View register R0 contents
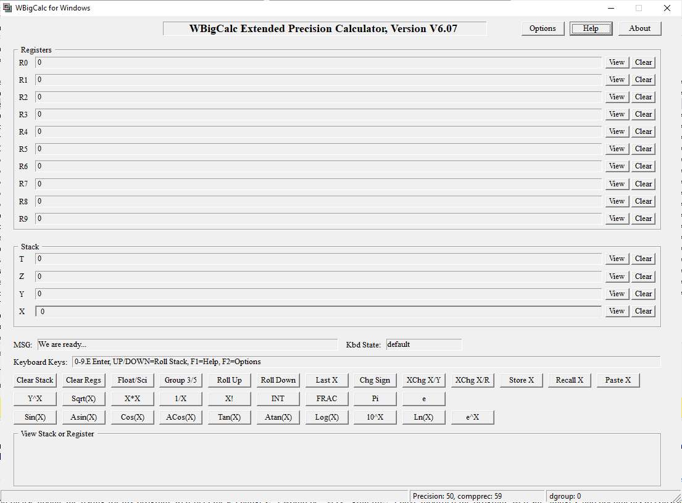The width and height of the screenshot is (682, 503). pos(617,62)
